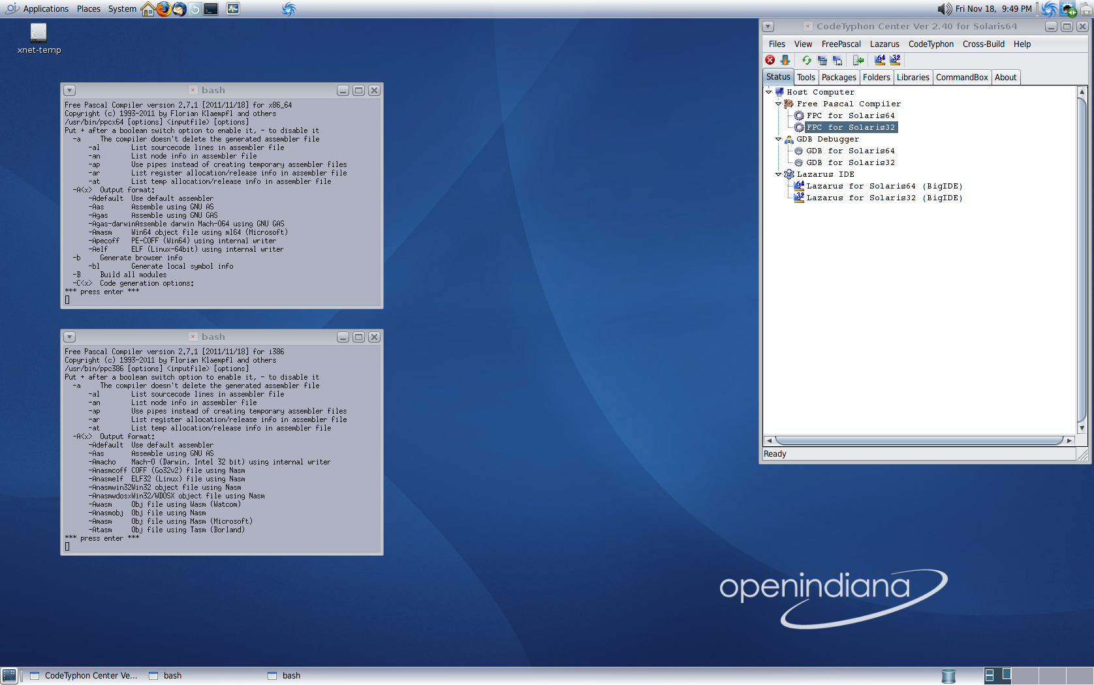Viewport: 1094px width, 685px height.
Task: Click the network update tray icon
Action: (1068, 8)
